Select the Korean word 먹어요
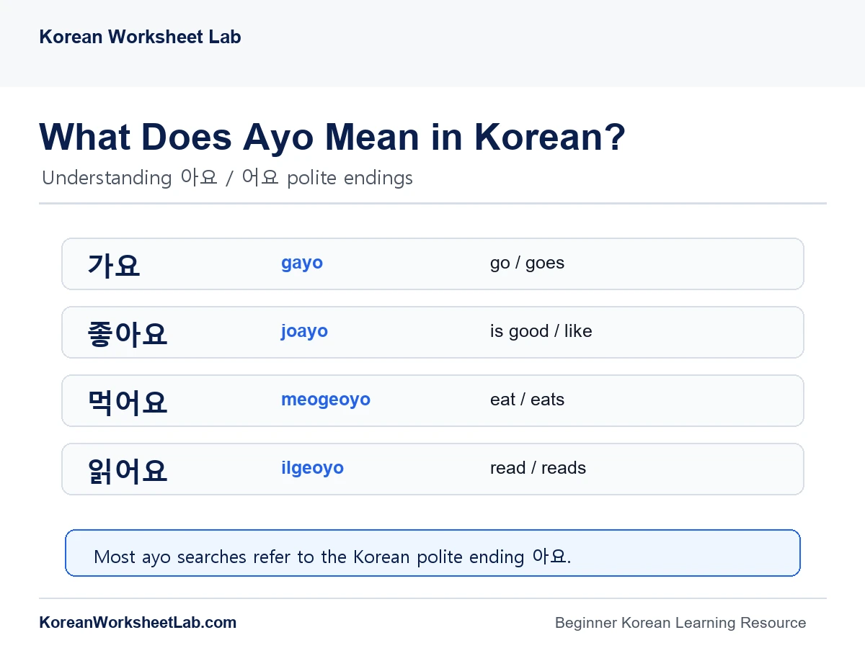 tap(128, 401)
